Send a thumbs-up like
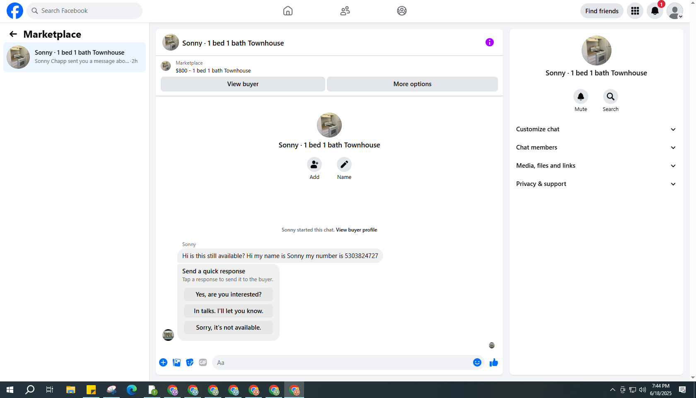 pos(494,363)
